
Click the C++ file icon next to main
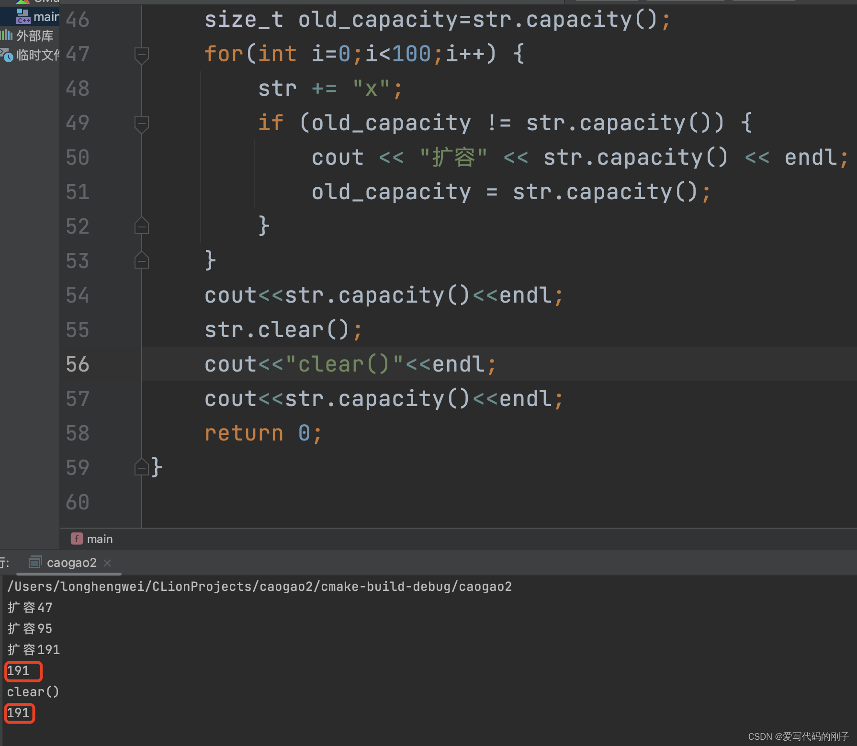tap(23, 17)
